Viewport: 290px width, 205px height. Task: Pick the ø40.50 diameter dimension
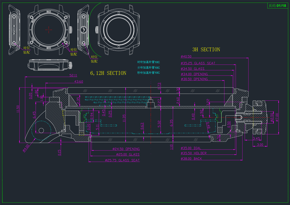point(186,56)
